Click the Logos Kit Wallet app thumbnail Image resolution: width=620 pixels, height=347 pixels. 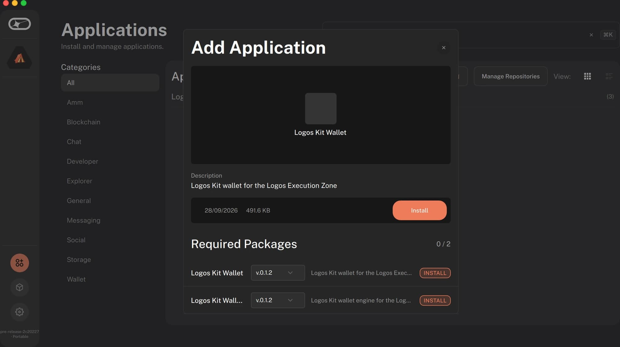click(x=321, y=109)
